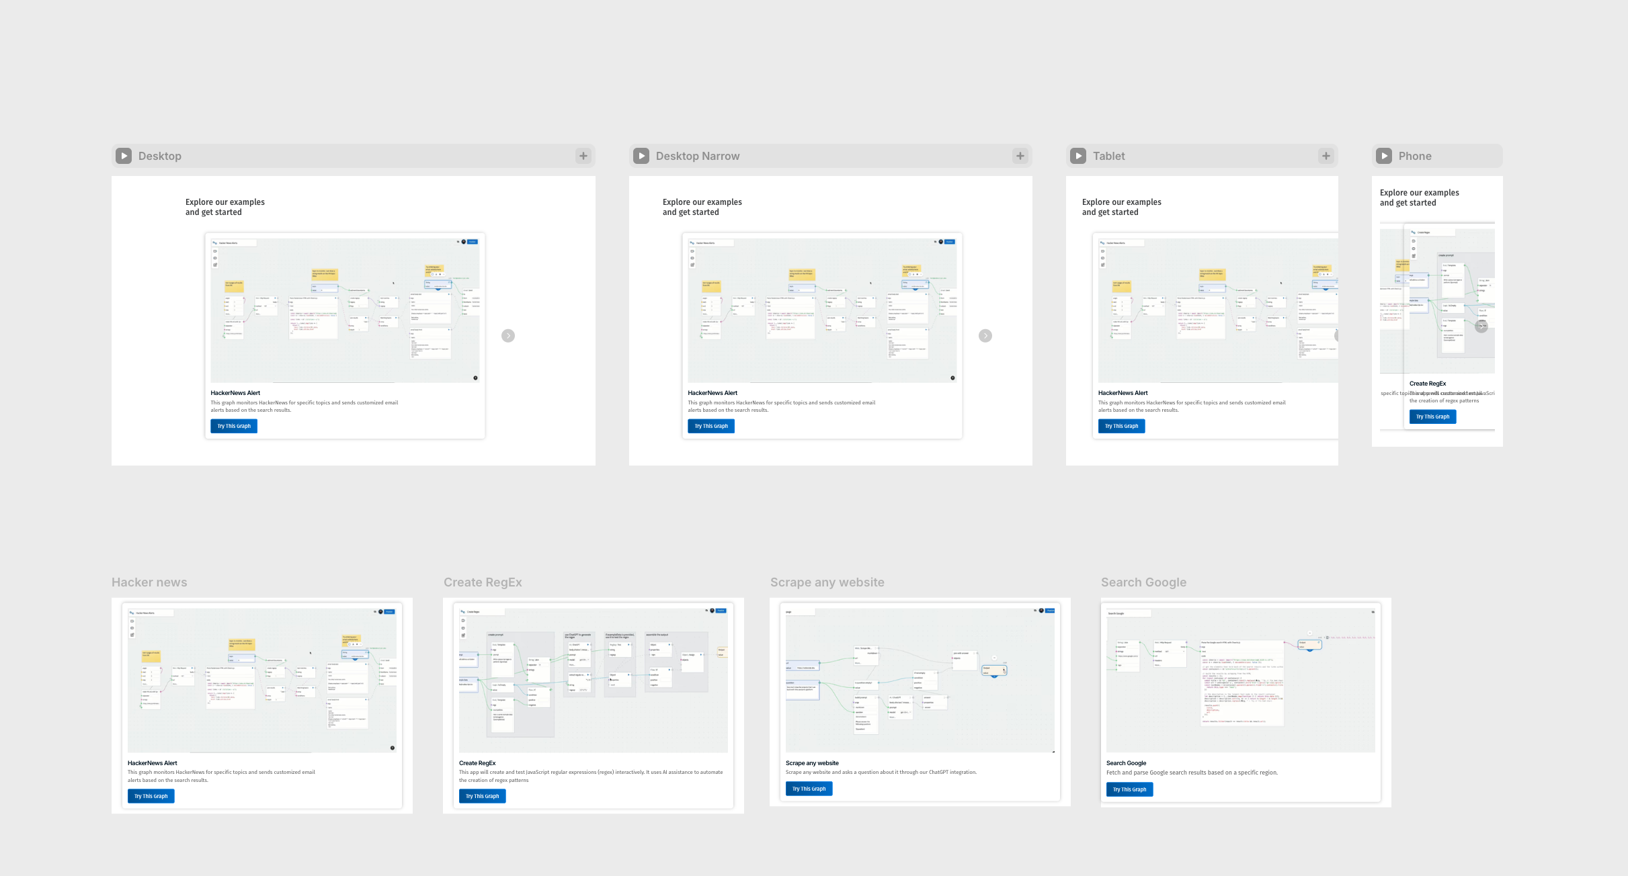Screen dimensions: 1628x876
Task: Select the Phone breakpoint title
Action: coord(1415,156)
